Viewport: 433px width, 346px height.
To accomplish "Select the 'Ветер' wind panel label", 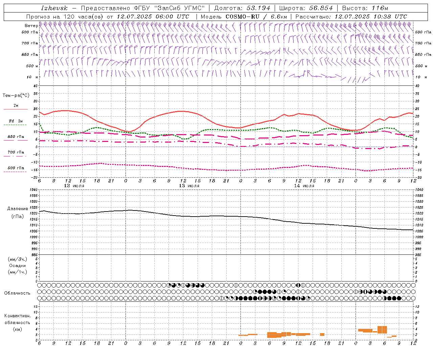I will (x=31, y=26).
